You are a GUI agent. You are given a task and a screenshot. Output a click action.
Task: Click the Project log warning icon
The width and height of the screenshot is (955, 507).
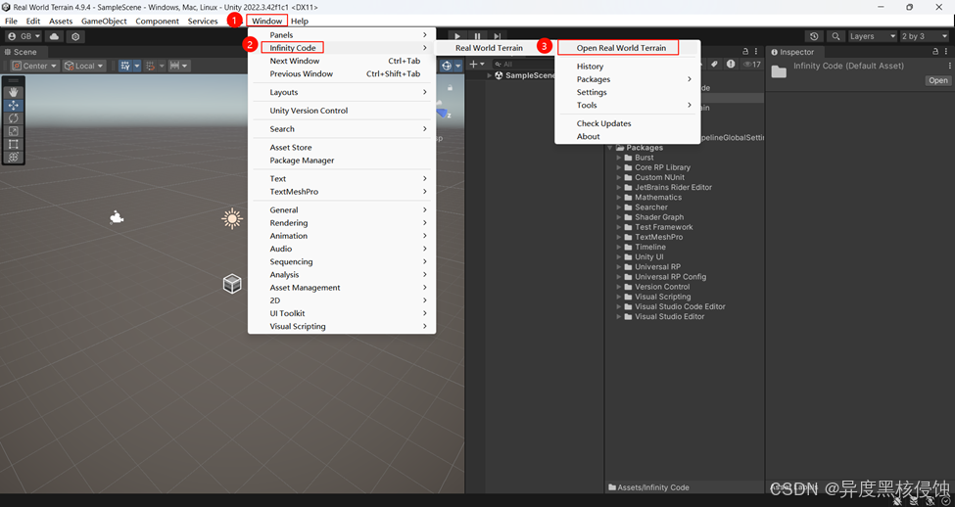(731, 64)
